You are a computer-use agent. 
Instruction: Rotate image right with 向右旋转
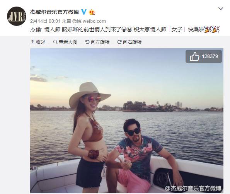[129, 42]
